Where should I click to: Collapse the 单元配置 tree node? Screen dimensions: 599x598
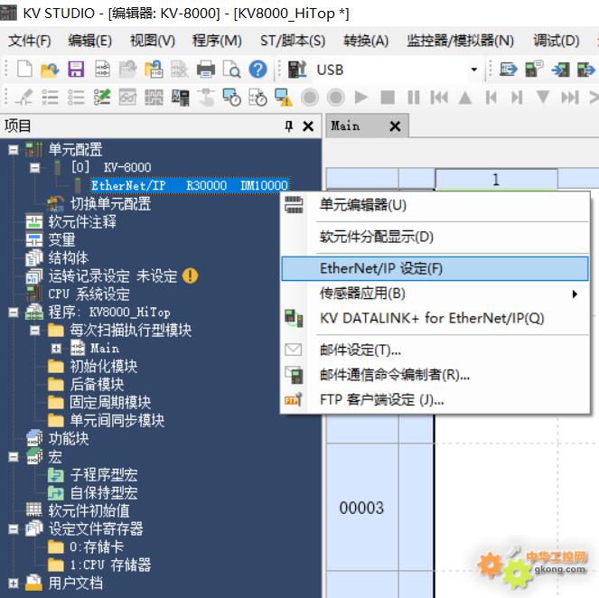14,149
